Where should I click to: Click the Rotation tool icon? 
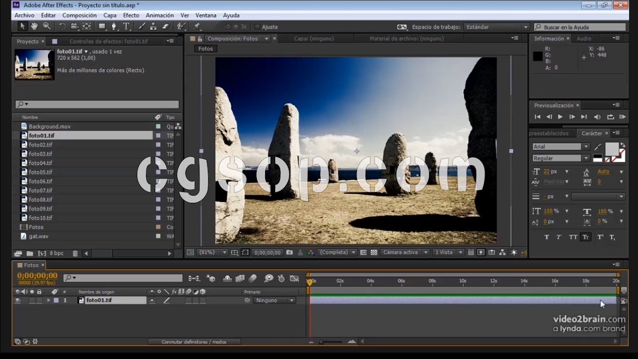tap(62, 26)
